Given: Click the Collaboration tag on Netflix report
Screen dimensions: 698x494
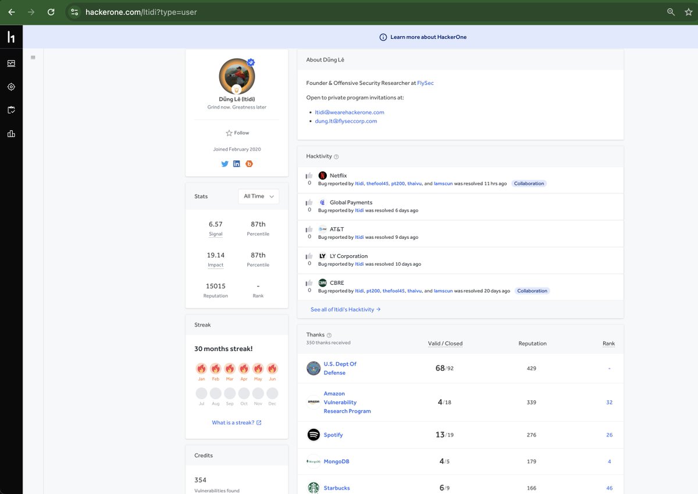Looking at the screenshot, I should point(529,184).
